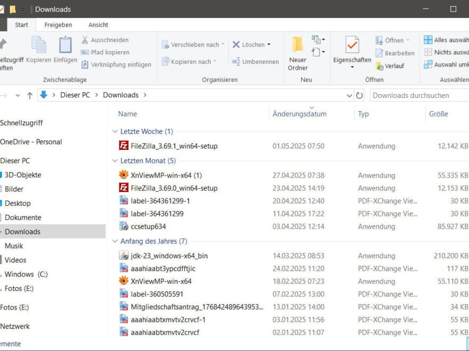This screenshot has height=351, width=469.
Task: Click Nichts auswählen icon
Action: click(428, 52)
